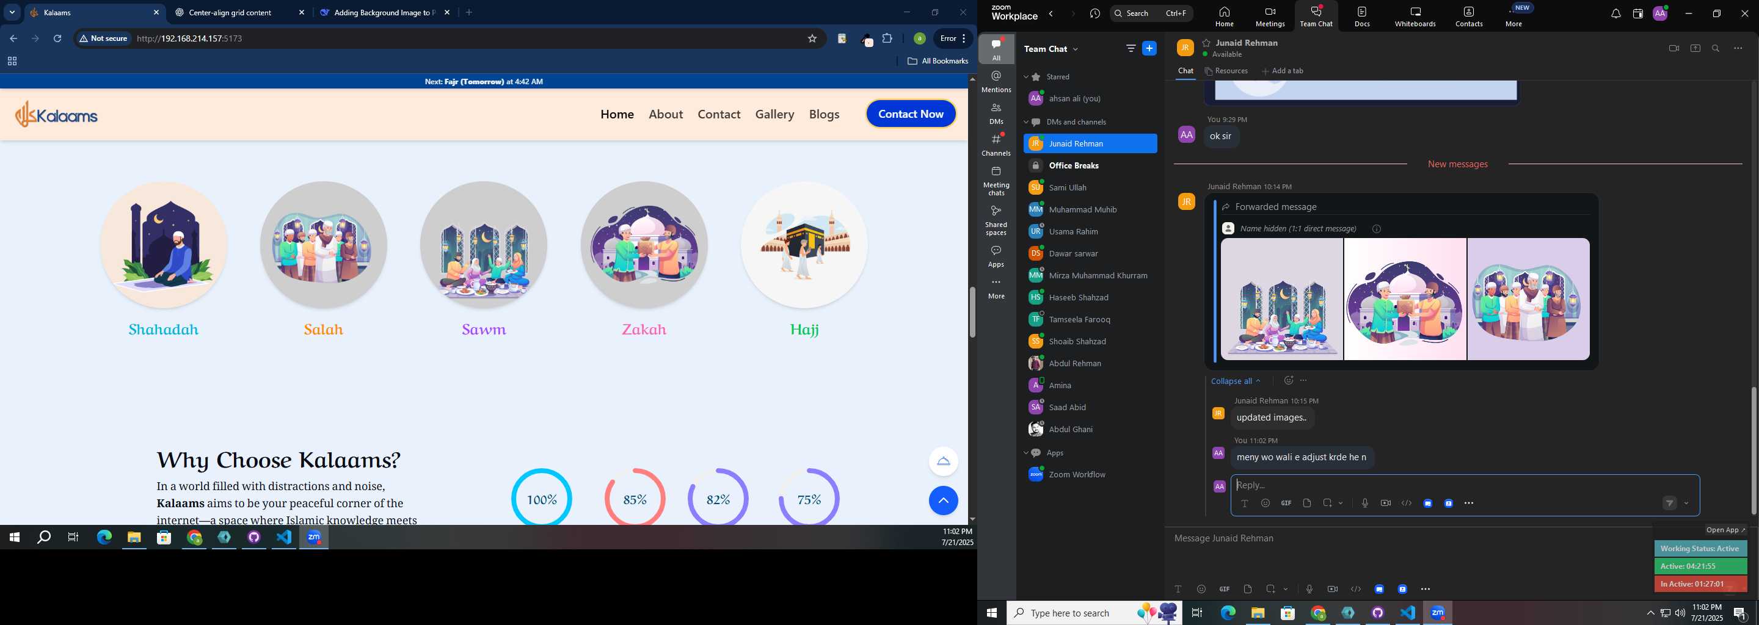This screenshot has width=1759, height=625.
Task: Click the webpage vertical scrollbar thumb
Action: coord(972,312)
